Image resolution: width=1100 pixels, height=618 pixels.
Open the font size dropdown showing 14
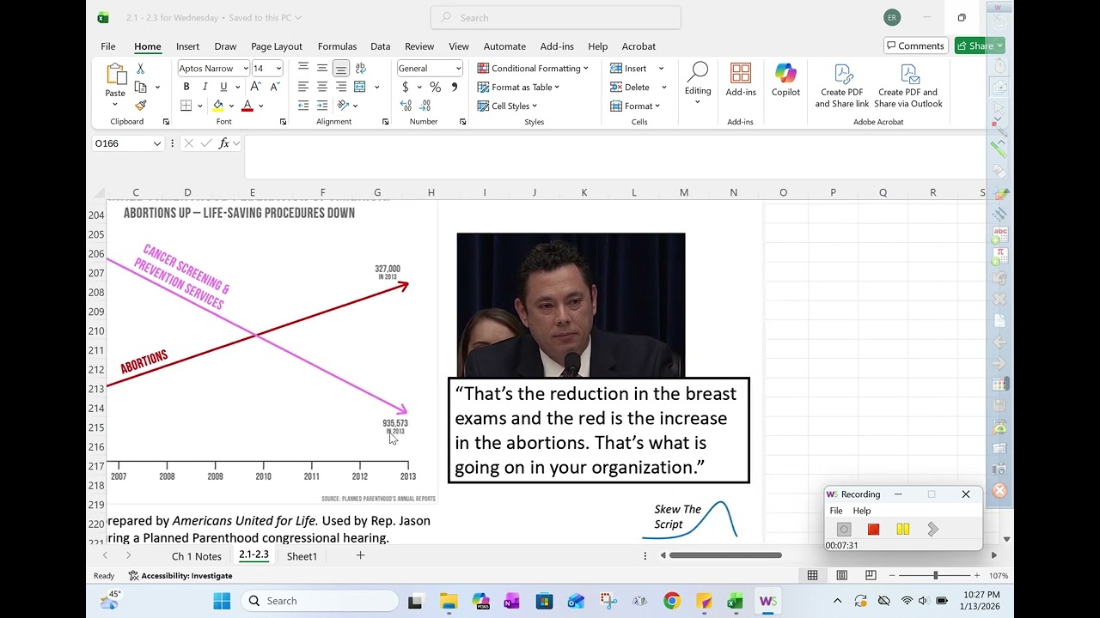[x=278, y=69]
